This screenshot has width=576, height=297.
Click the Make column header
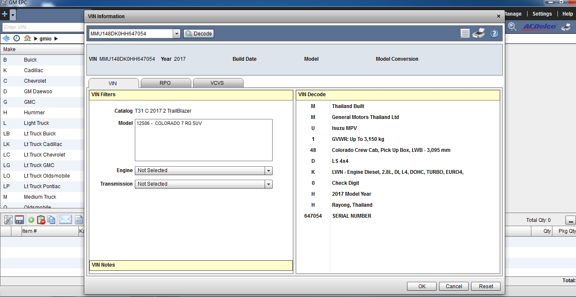tap(42, 49)
